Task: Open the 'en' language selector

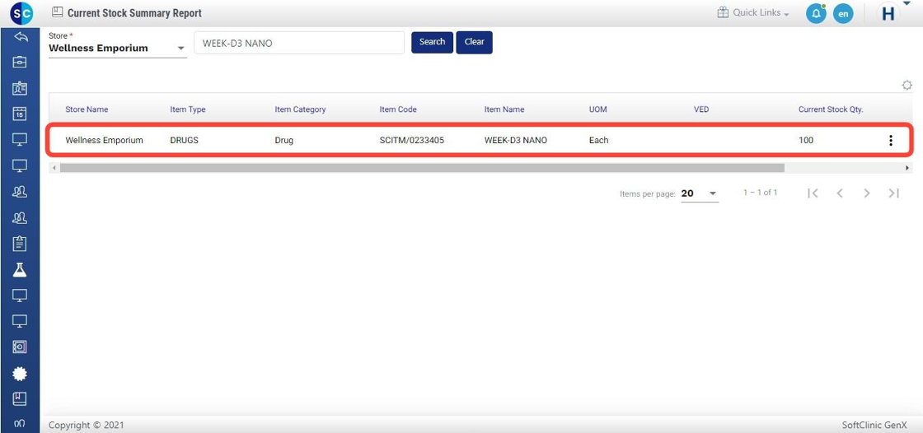Action: pos(843,13)
